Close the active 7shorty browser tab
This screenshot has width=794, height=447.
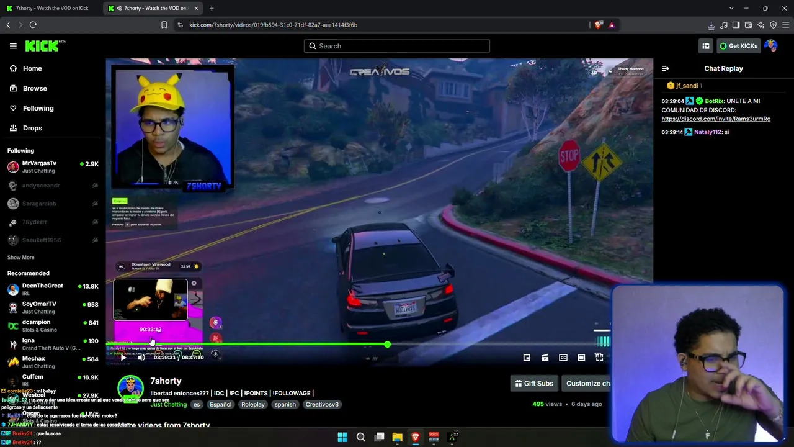(197, 8)
